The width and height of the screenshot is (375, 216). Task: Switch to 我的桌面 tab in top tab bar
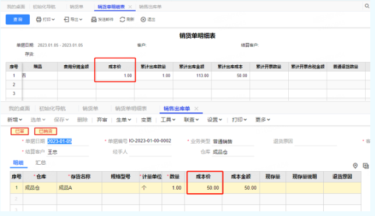16,7
